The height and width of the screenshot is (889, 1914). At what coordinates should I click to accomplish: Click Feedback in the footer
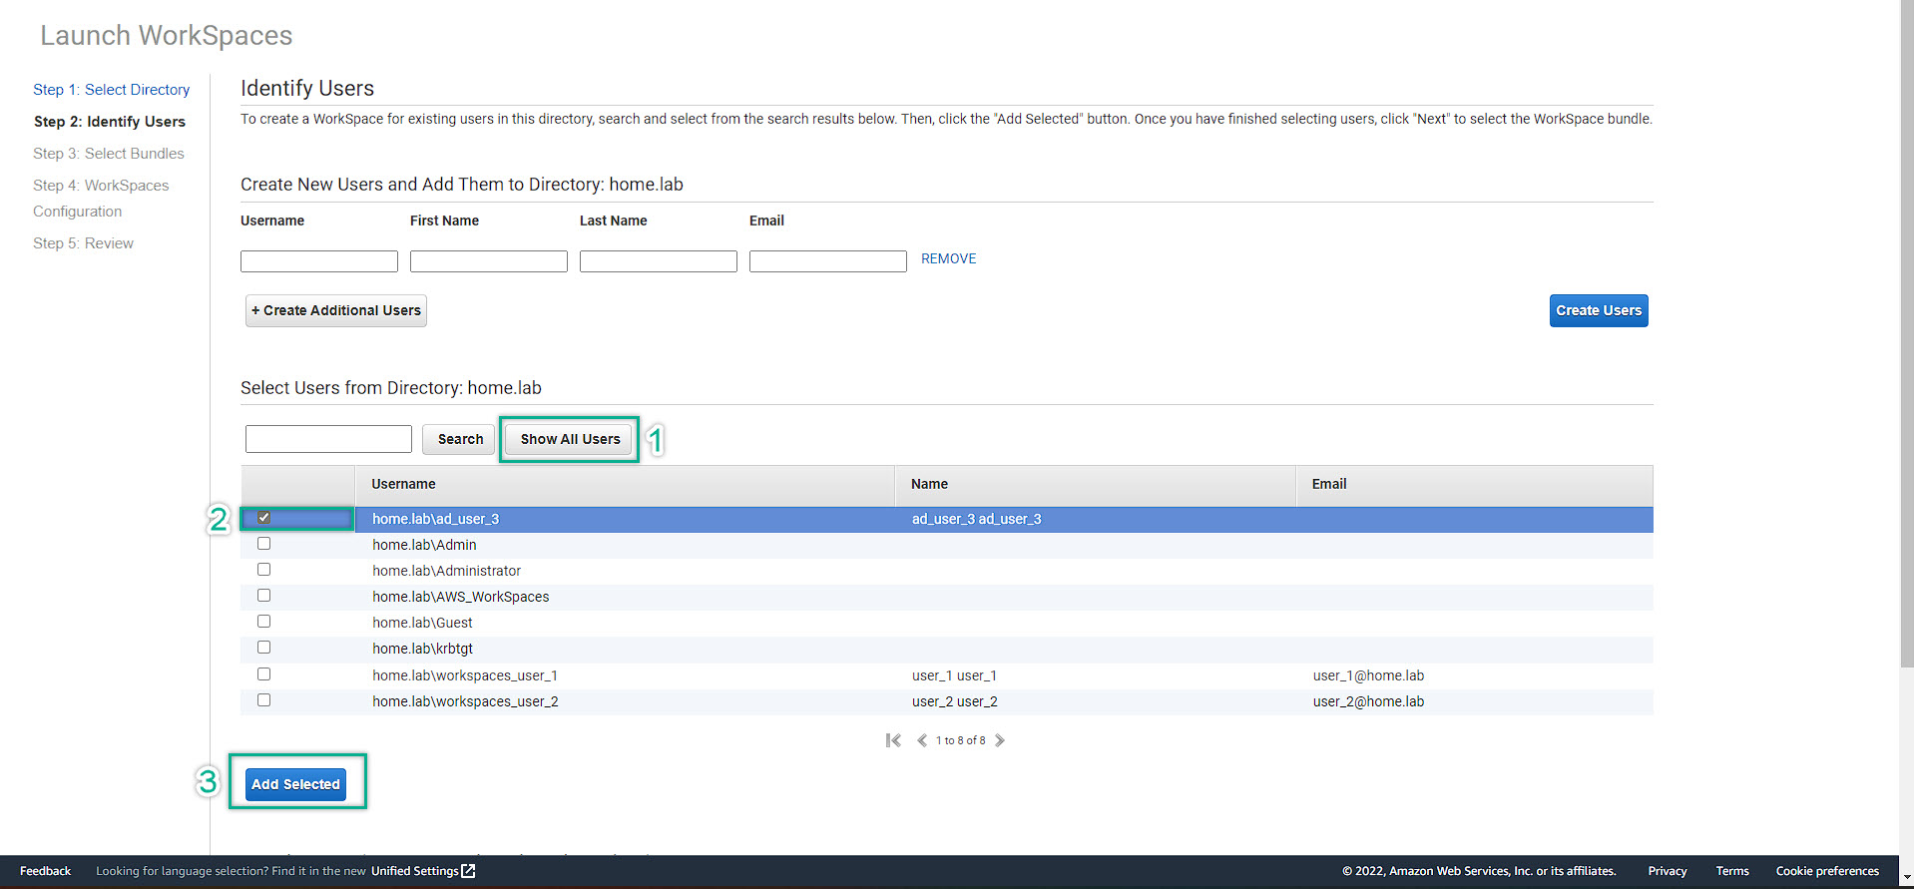coord(45,871)
